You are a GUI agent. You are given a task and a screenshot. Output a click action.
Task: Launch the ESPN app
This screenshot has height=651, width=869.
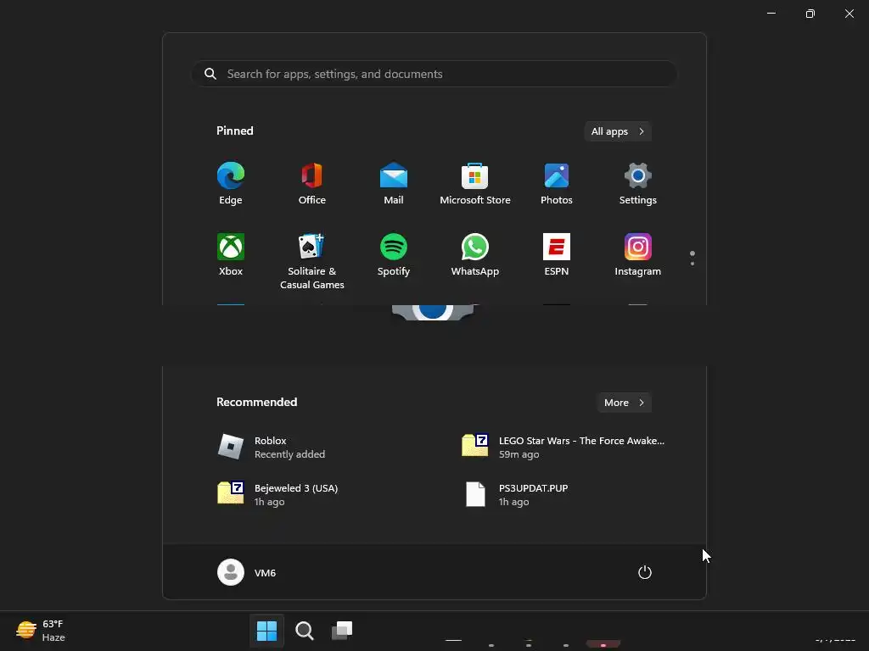557,254
